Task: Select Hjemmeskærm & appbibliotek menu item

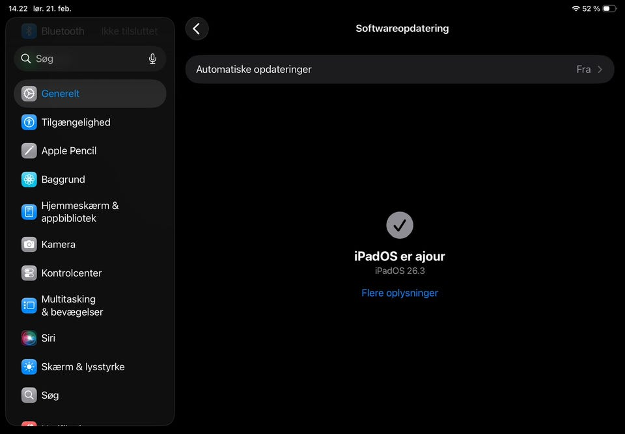Action: coord(90,212)
